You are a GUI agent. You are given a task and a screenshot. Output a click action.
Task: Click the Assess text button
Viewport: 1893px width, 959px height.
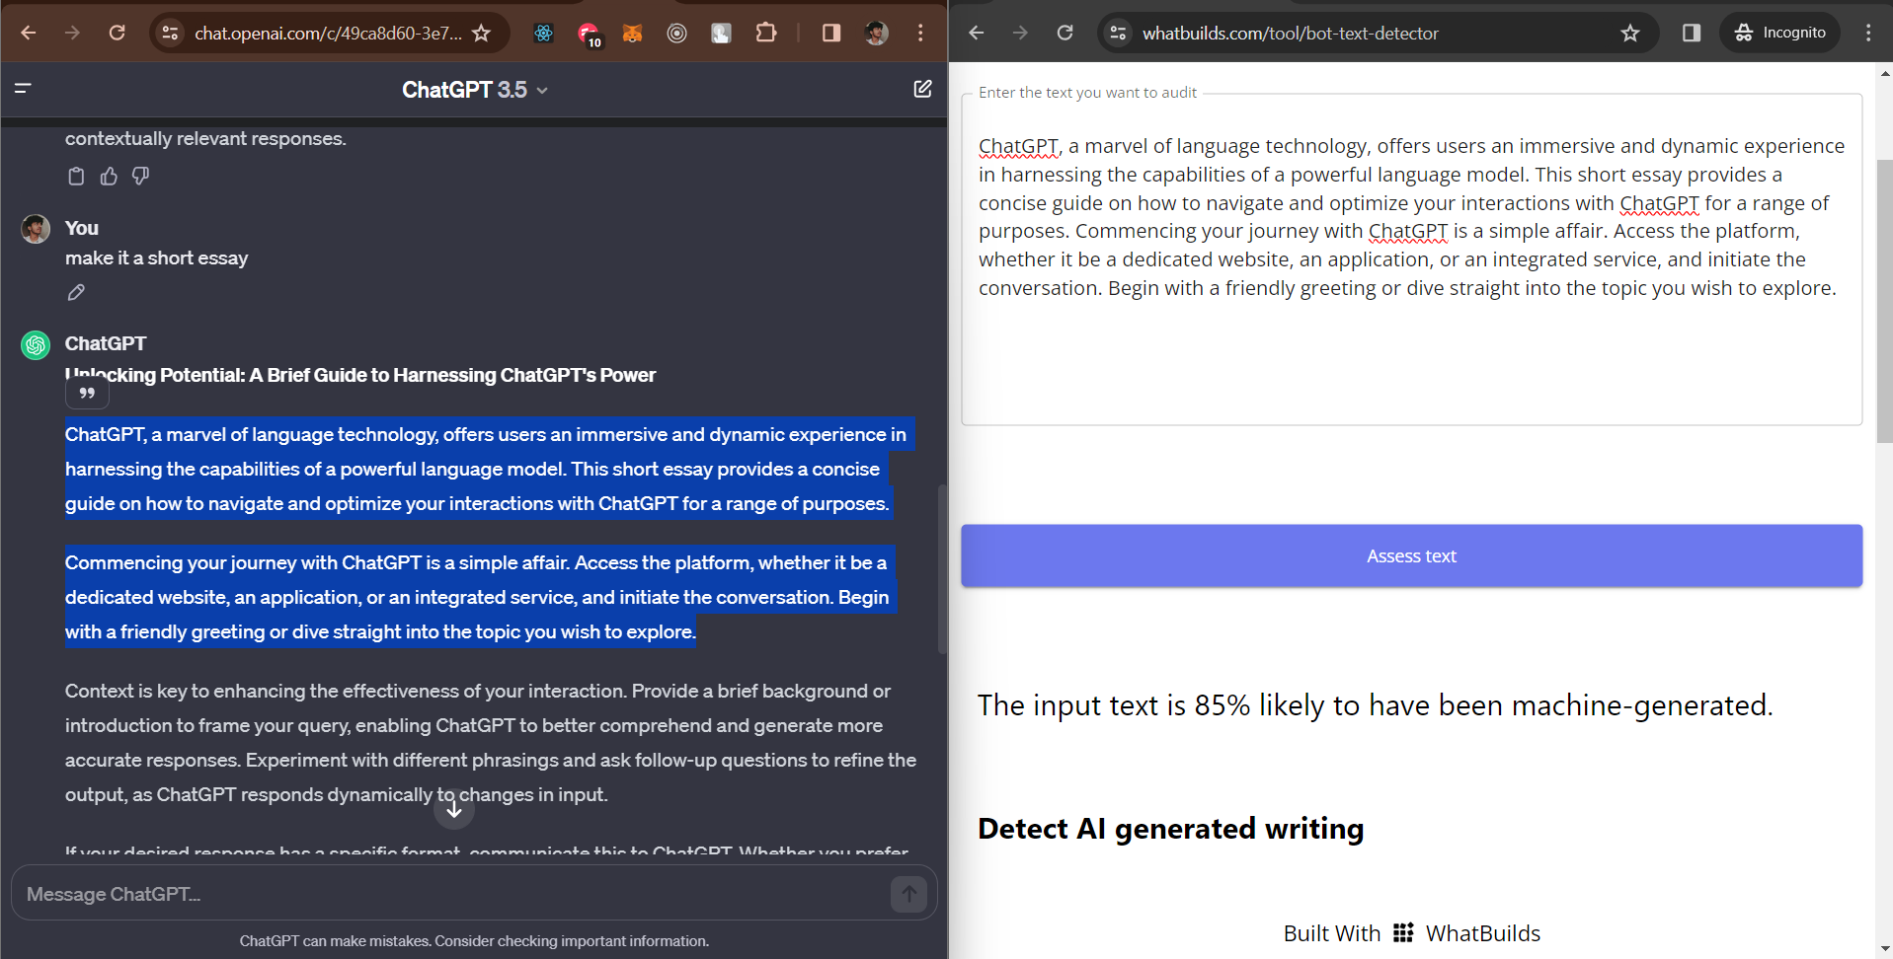(x=1411, y=555)
